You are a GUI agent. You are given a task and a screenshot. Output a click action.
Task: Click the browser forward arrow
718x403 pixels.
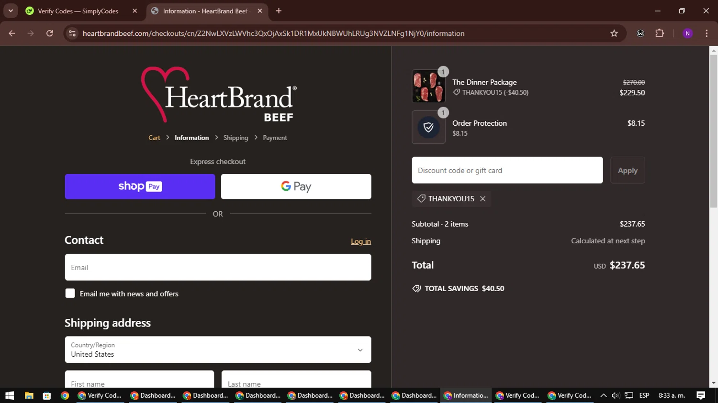pos(31,33)
